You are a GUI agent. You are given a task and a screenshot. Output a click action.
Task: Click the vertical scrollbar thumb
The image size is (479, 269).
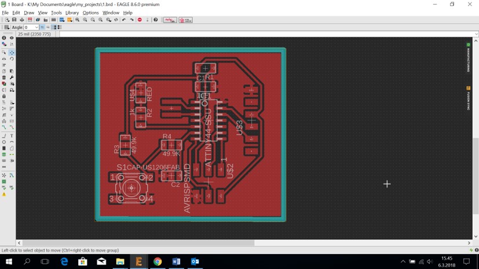pyautogui.click(x=476, y=176)
